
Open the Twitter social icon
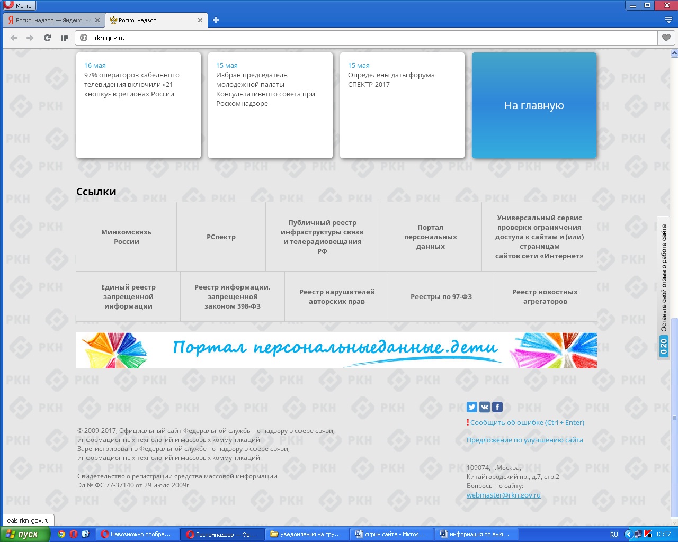[472, 407]
